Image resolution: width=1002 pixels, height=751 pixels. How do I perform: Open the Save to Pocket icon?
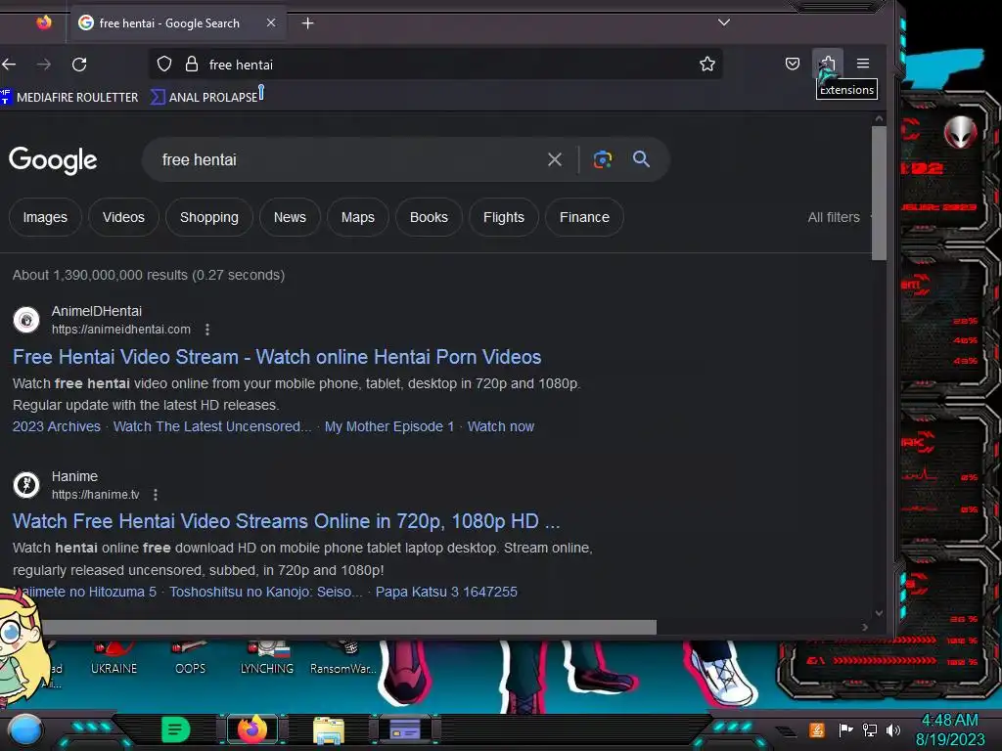point(793,64)
